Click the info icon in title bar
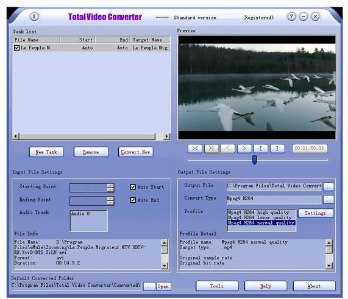 pyautogui.click(x=34, y=16)
